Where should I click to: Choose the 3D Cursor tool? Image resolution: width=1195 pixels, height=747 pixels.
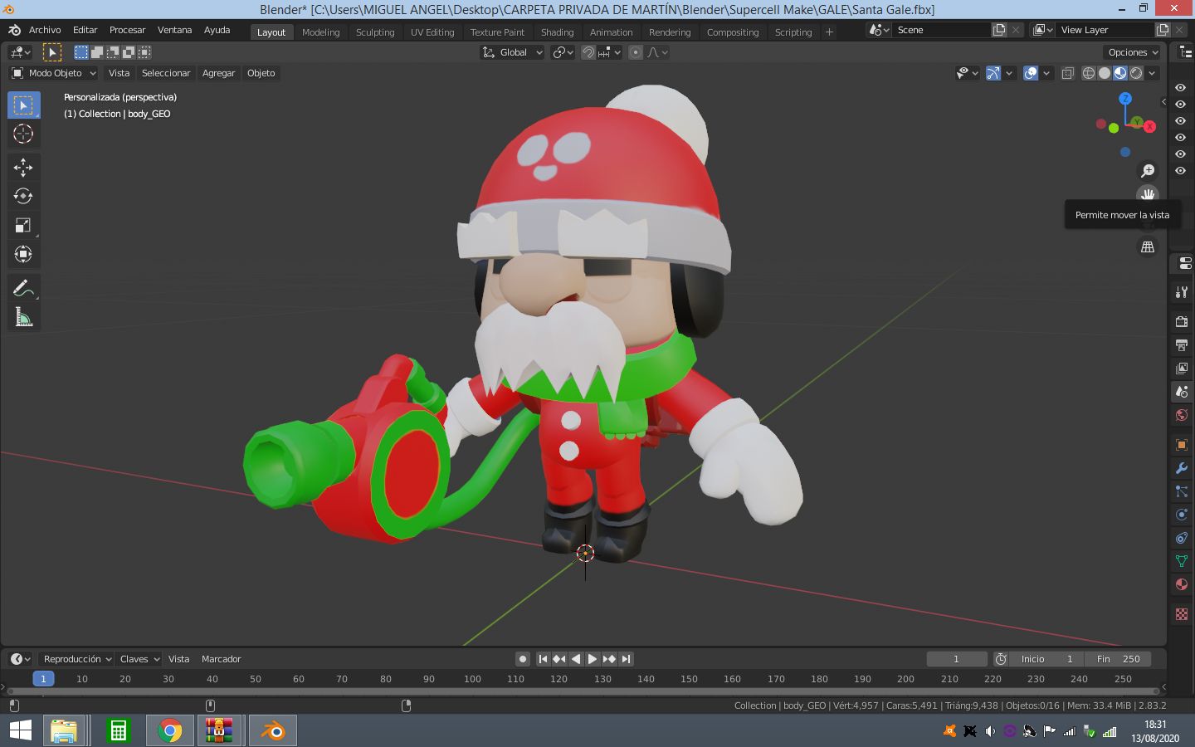[x=23, y=134]
